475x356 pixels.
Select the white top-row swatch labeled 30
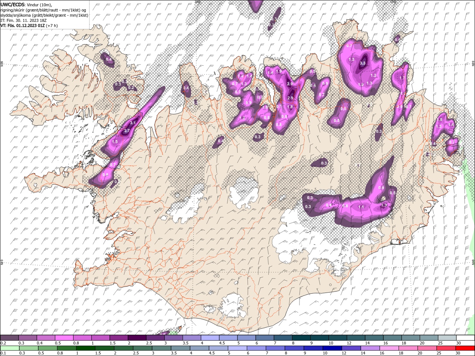465,338
